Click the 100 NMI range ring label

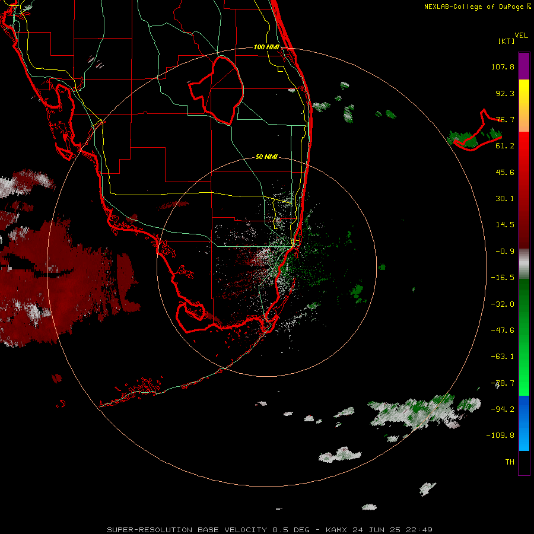pyautogui.click(x=266, y=47)
